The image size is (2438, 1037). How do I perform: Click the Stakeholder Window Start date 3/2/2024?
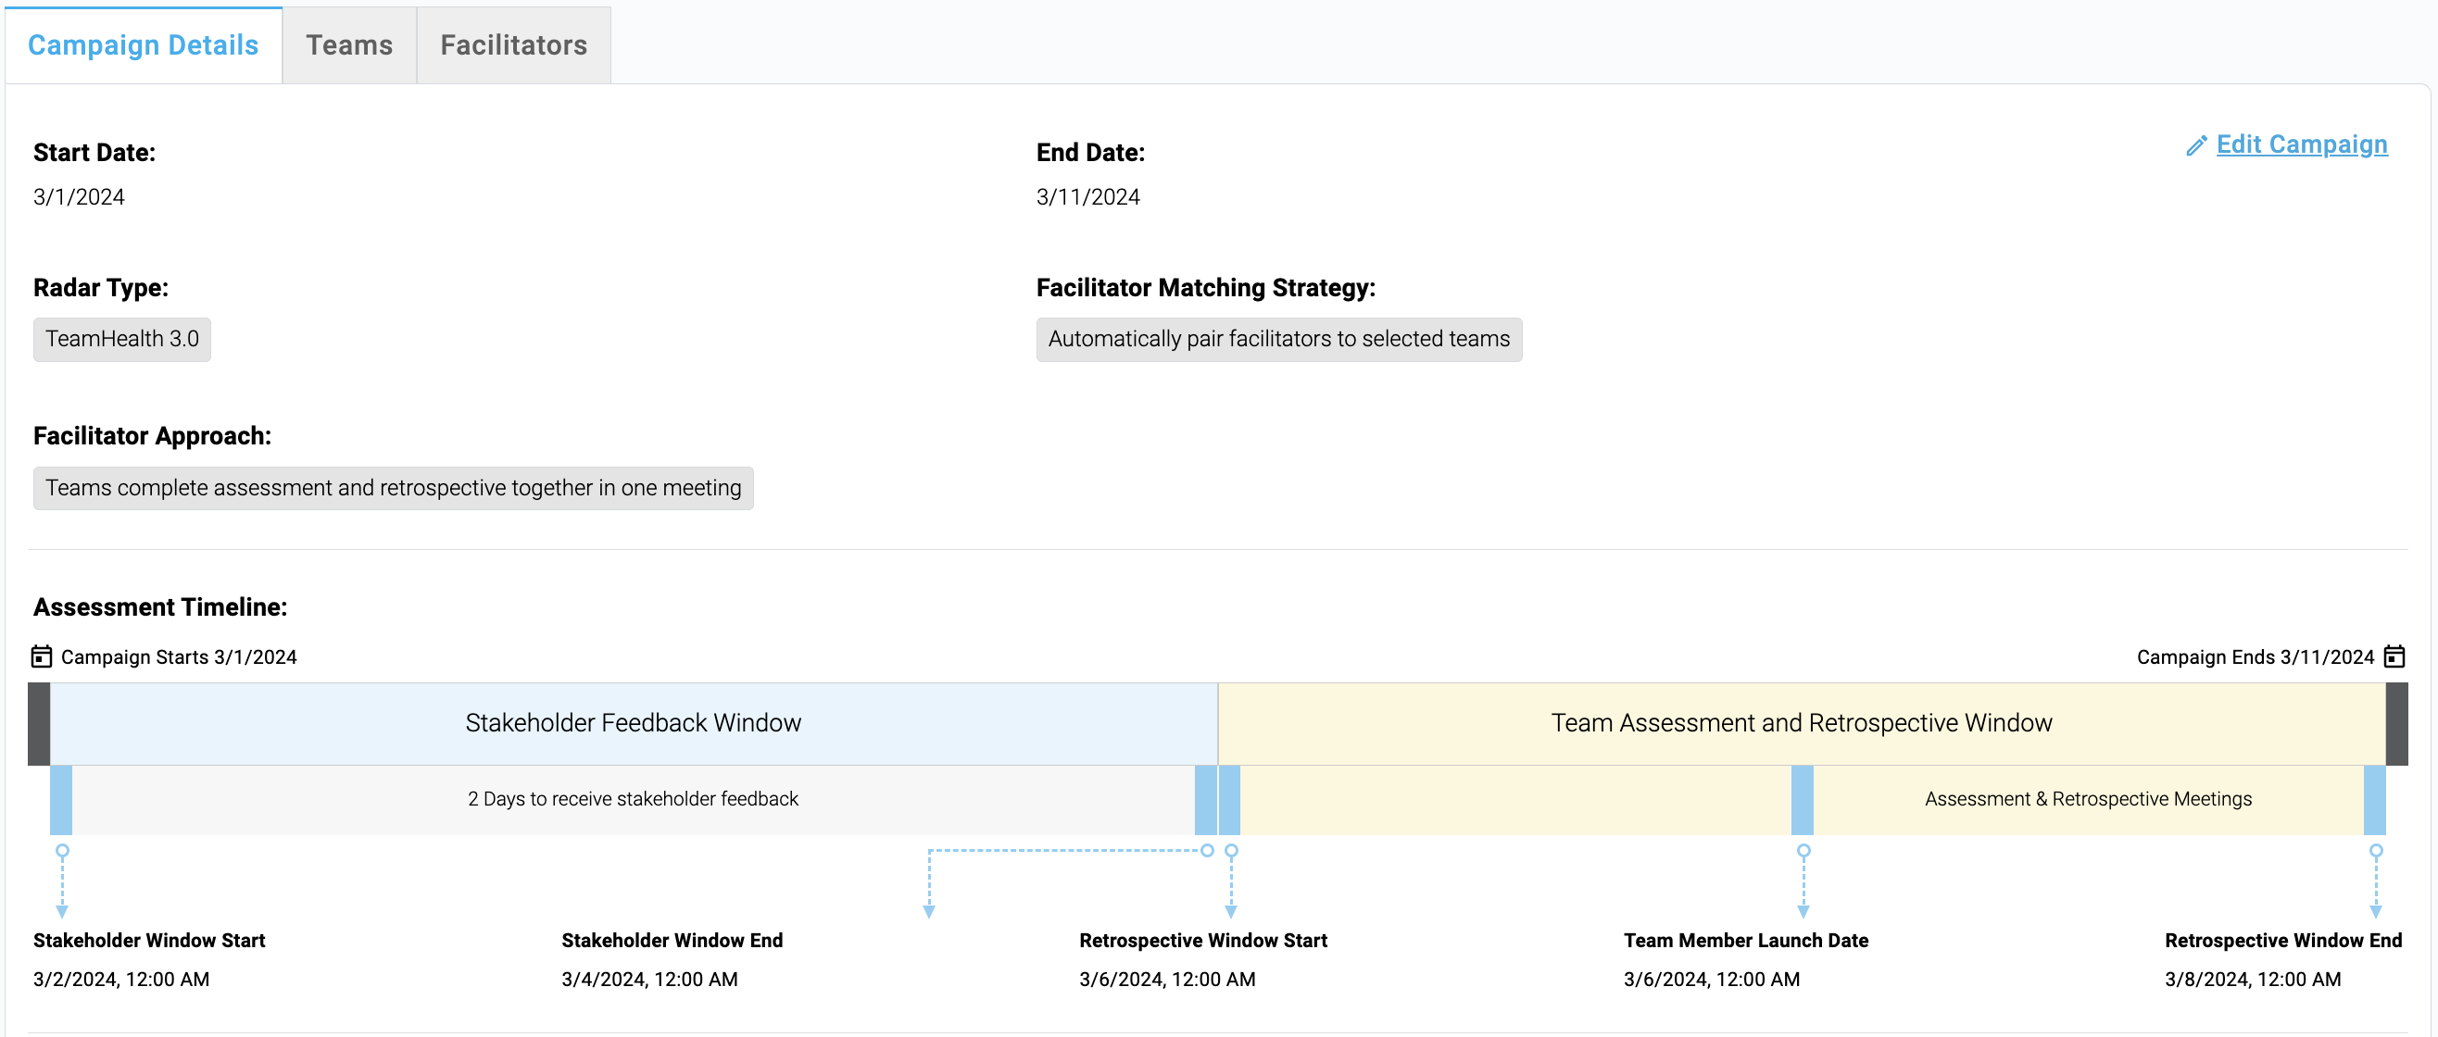[x=121, y=980]
